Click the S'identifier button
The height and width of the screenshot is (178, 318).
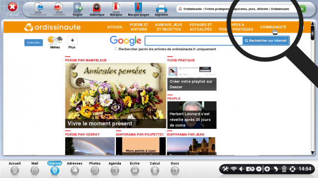point(34,43)
